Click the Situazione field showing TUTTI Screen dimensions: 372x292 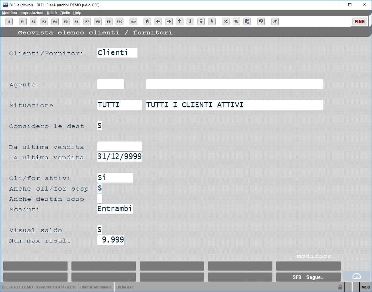(120, 105)
